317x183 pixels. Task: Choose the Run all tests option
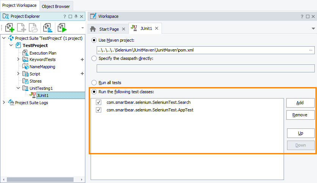point(94,82)
